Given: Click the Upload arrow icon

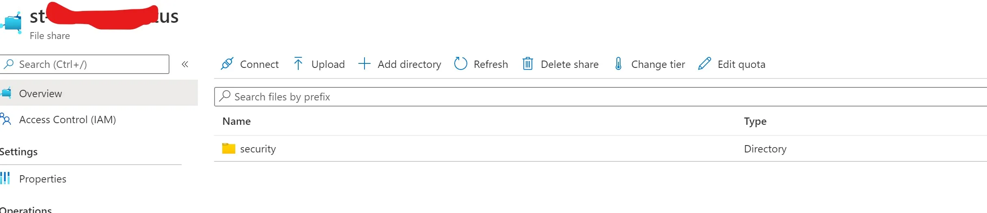Looking at the screenshot, I should 298,64.
